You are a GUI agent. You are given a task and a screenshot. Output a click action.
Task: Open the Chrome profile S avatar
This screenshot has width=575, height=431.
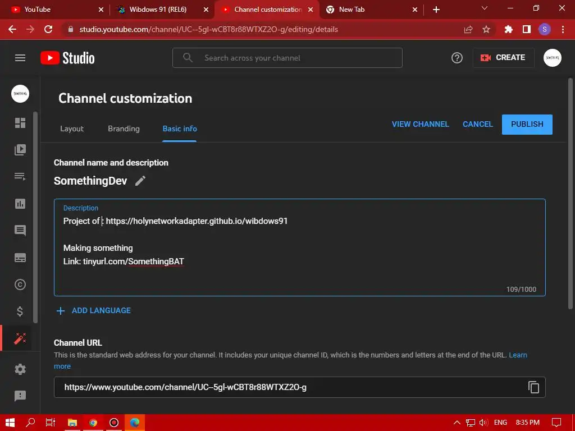545,29
